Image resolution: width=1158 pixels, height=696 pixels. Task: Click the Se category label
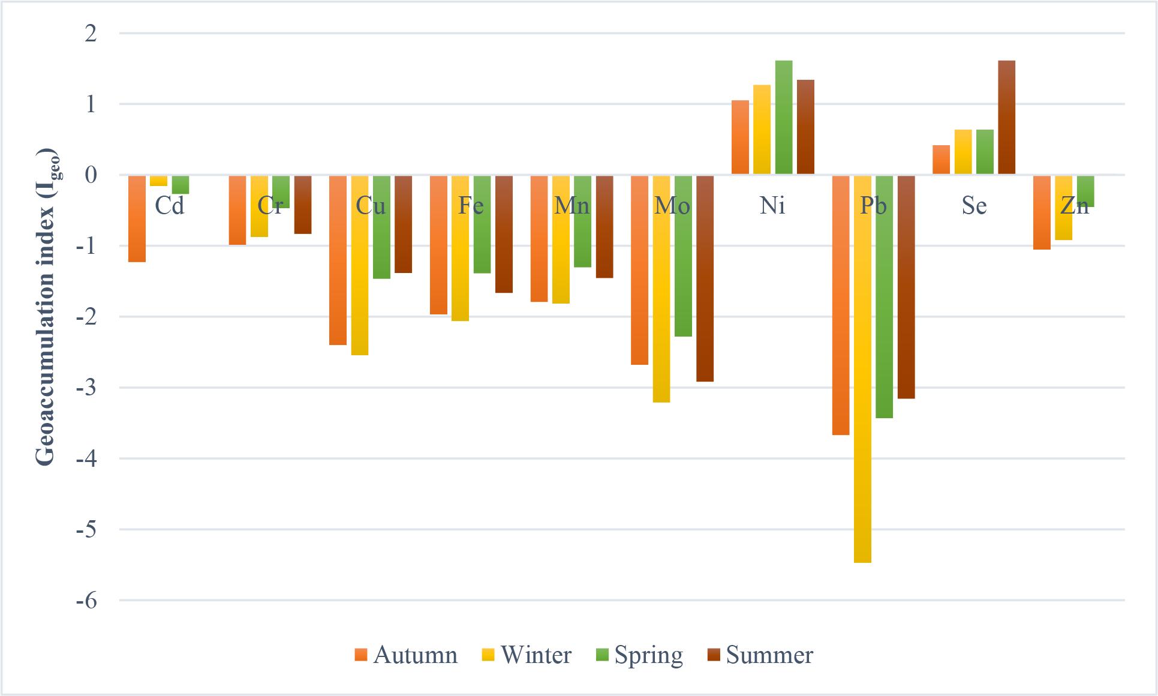point(973,206)
